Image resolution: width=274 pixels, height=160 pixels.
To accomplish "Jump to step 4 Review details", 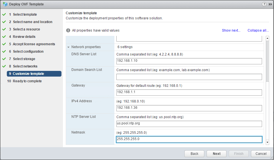I will click(24, 37).
